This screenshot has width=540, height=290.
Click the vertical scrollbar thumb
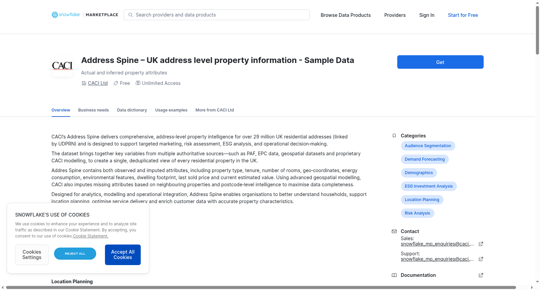537,30
